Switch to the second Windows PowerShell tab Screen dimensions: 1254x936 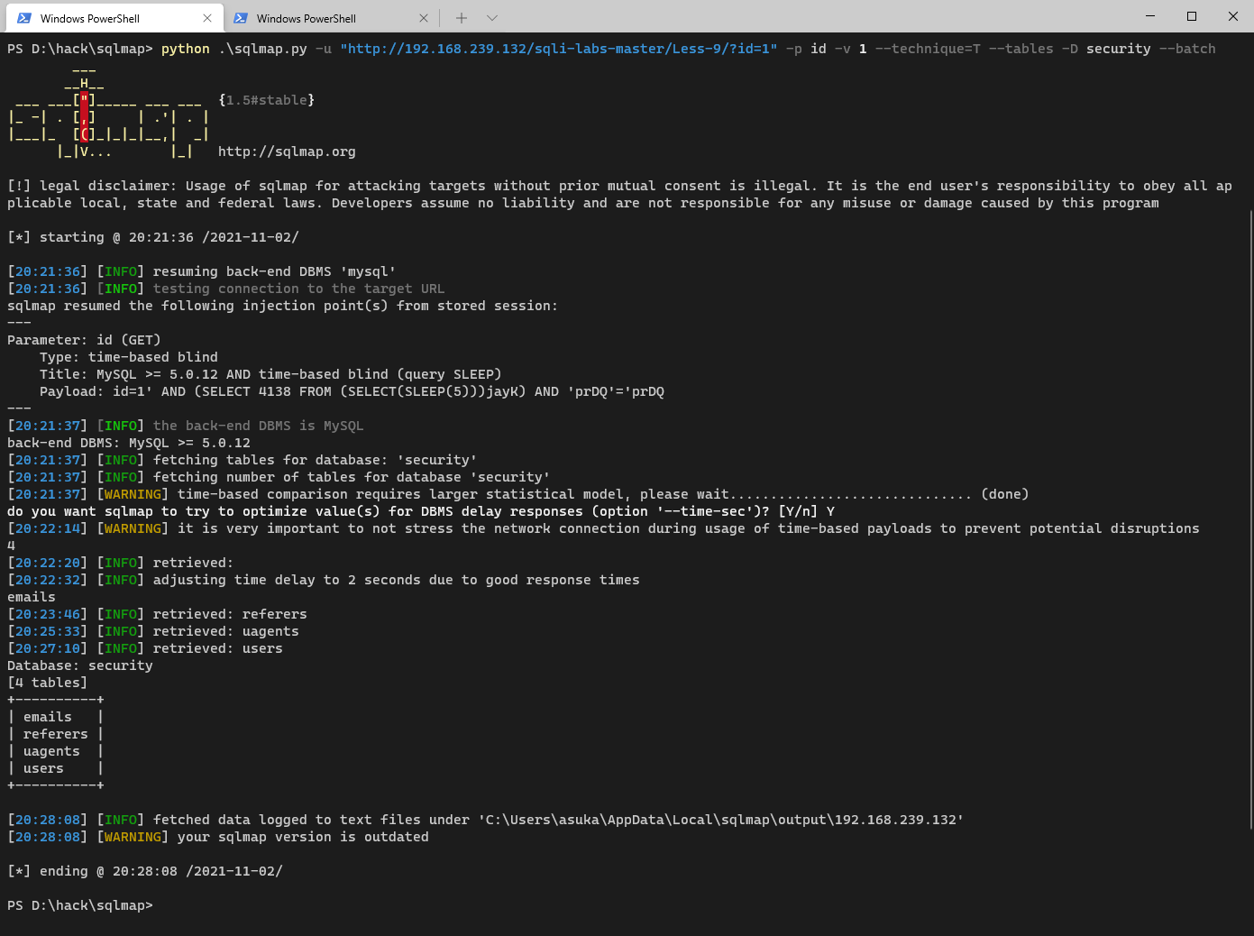pyautogui.click(x=330, y=18)
